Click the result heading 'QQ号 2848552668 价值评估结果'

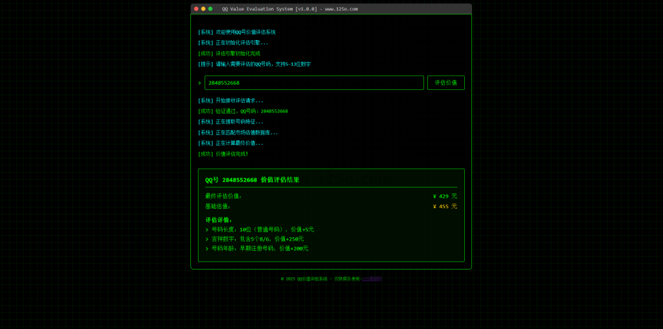pyautogui.click(x=253, y=180)
